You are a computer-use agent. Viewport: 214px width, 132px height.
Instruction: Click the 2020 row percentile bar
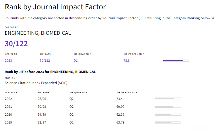click(168, 114)
